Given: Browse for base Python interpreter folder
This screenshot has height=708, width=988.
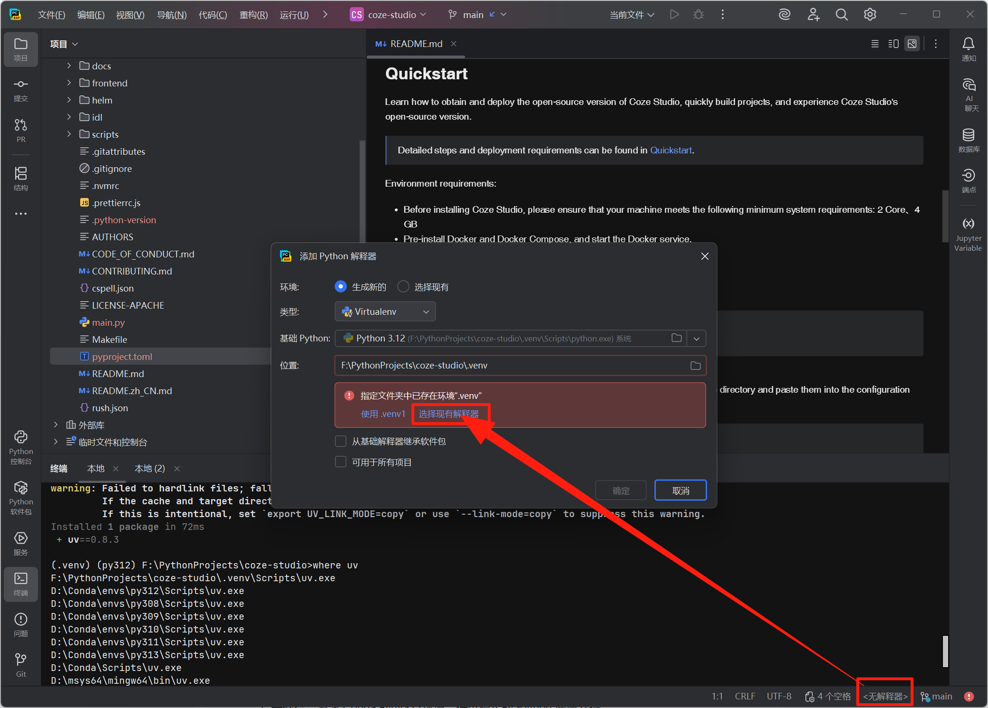Looking at the screenshot, I should click(x=677, y=338).
